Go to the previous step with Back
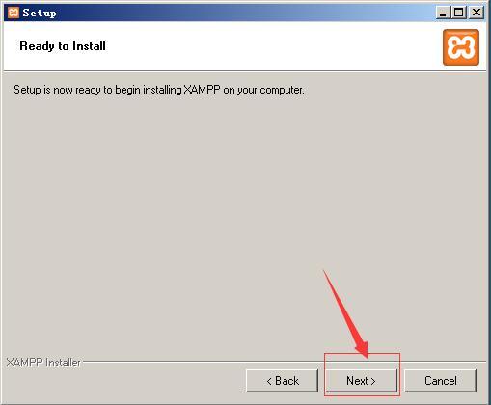This screenshot has height=405, width=491. pos(282,381)
